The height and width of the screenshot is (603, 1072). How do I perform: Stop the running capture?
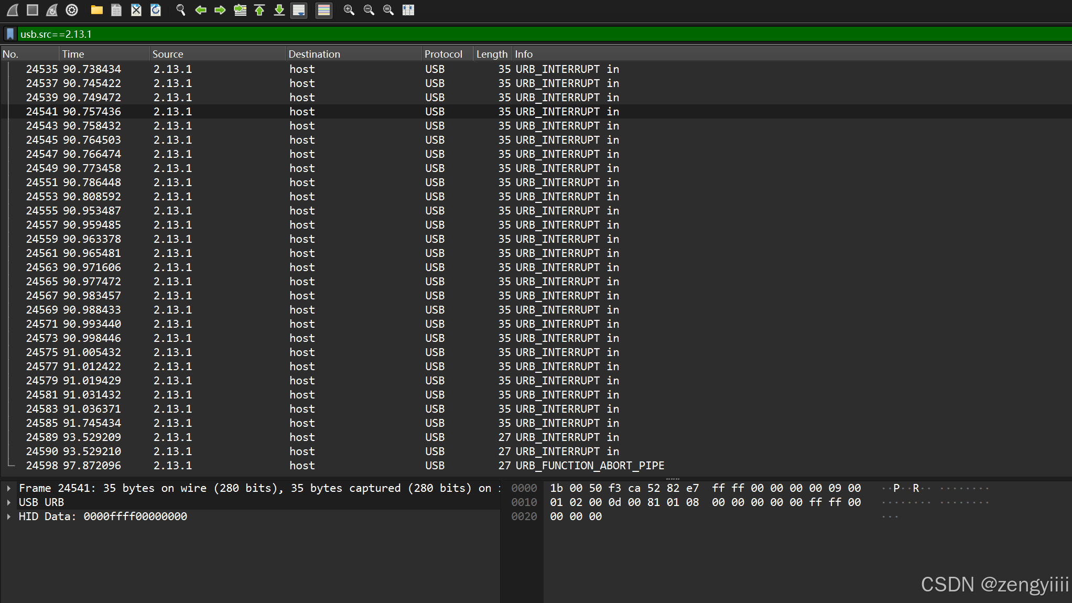click(31, 10)
